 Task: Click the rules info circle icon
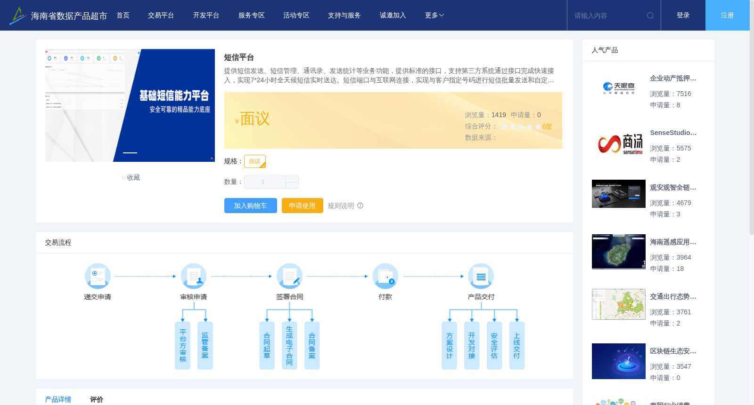pyautogui.click(x=361, y=206)
